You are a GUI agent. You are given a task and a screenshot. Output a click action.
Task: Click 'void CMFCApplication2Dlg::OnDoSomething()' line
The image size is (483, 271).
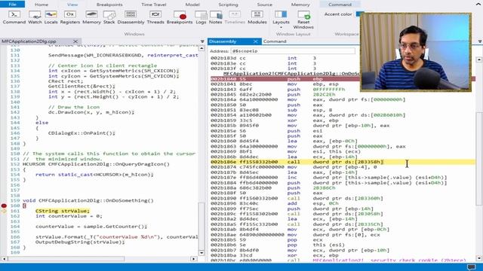[88, 200]
